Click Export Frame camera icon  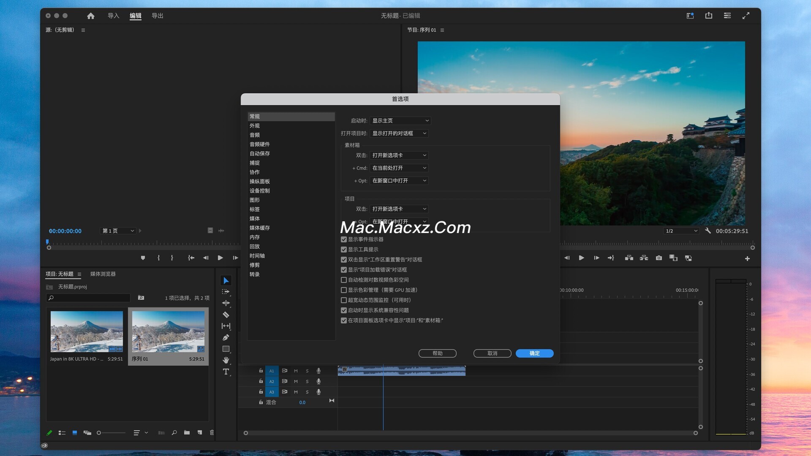(x=659, y=258)
